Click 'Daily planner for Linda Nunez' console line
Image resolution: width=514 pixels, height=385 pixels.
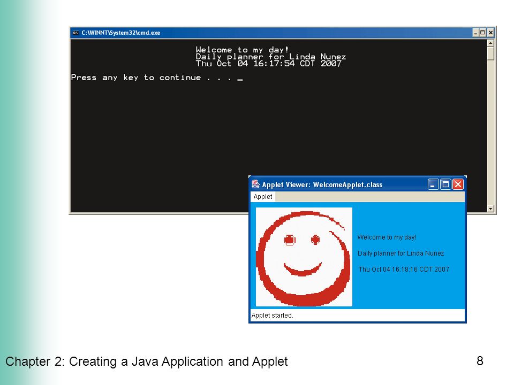click(271, 57)
